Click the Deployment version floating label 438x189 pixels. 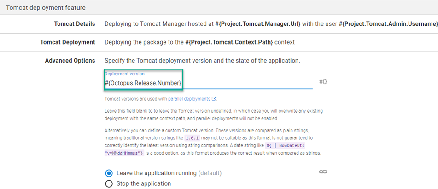tap(125, 74)
